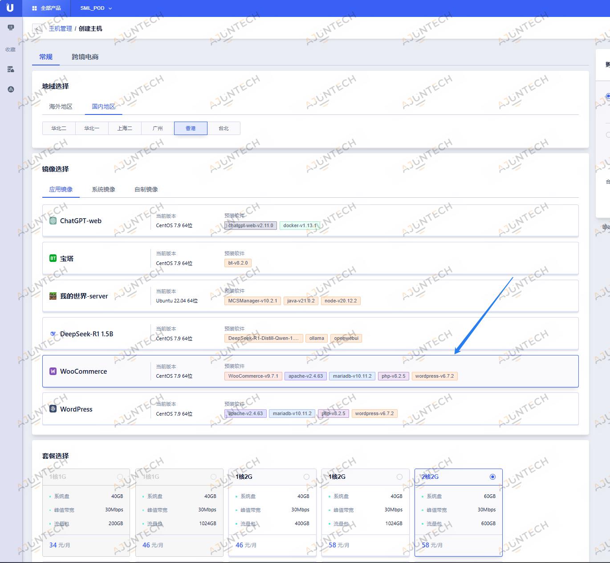This screenshot has width=610, height=563.
Task: Click the 我的世界-server block icon
Action: [x=53, y=296]
